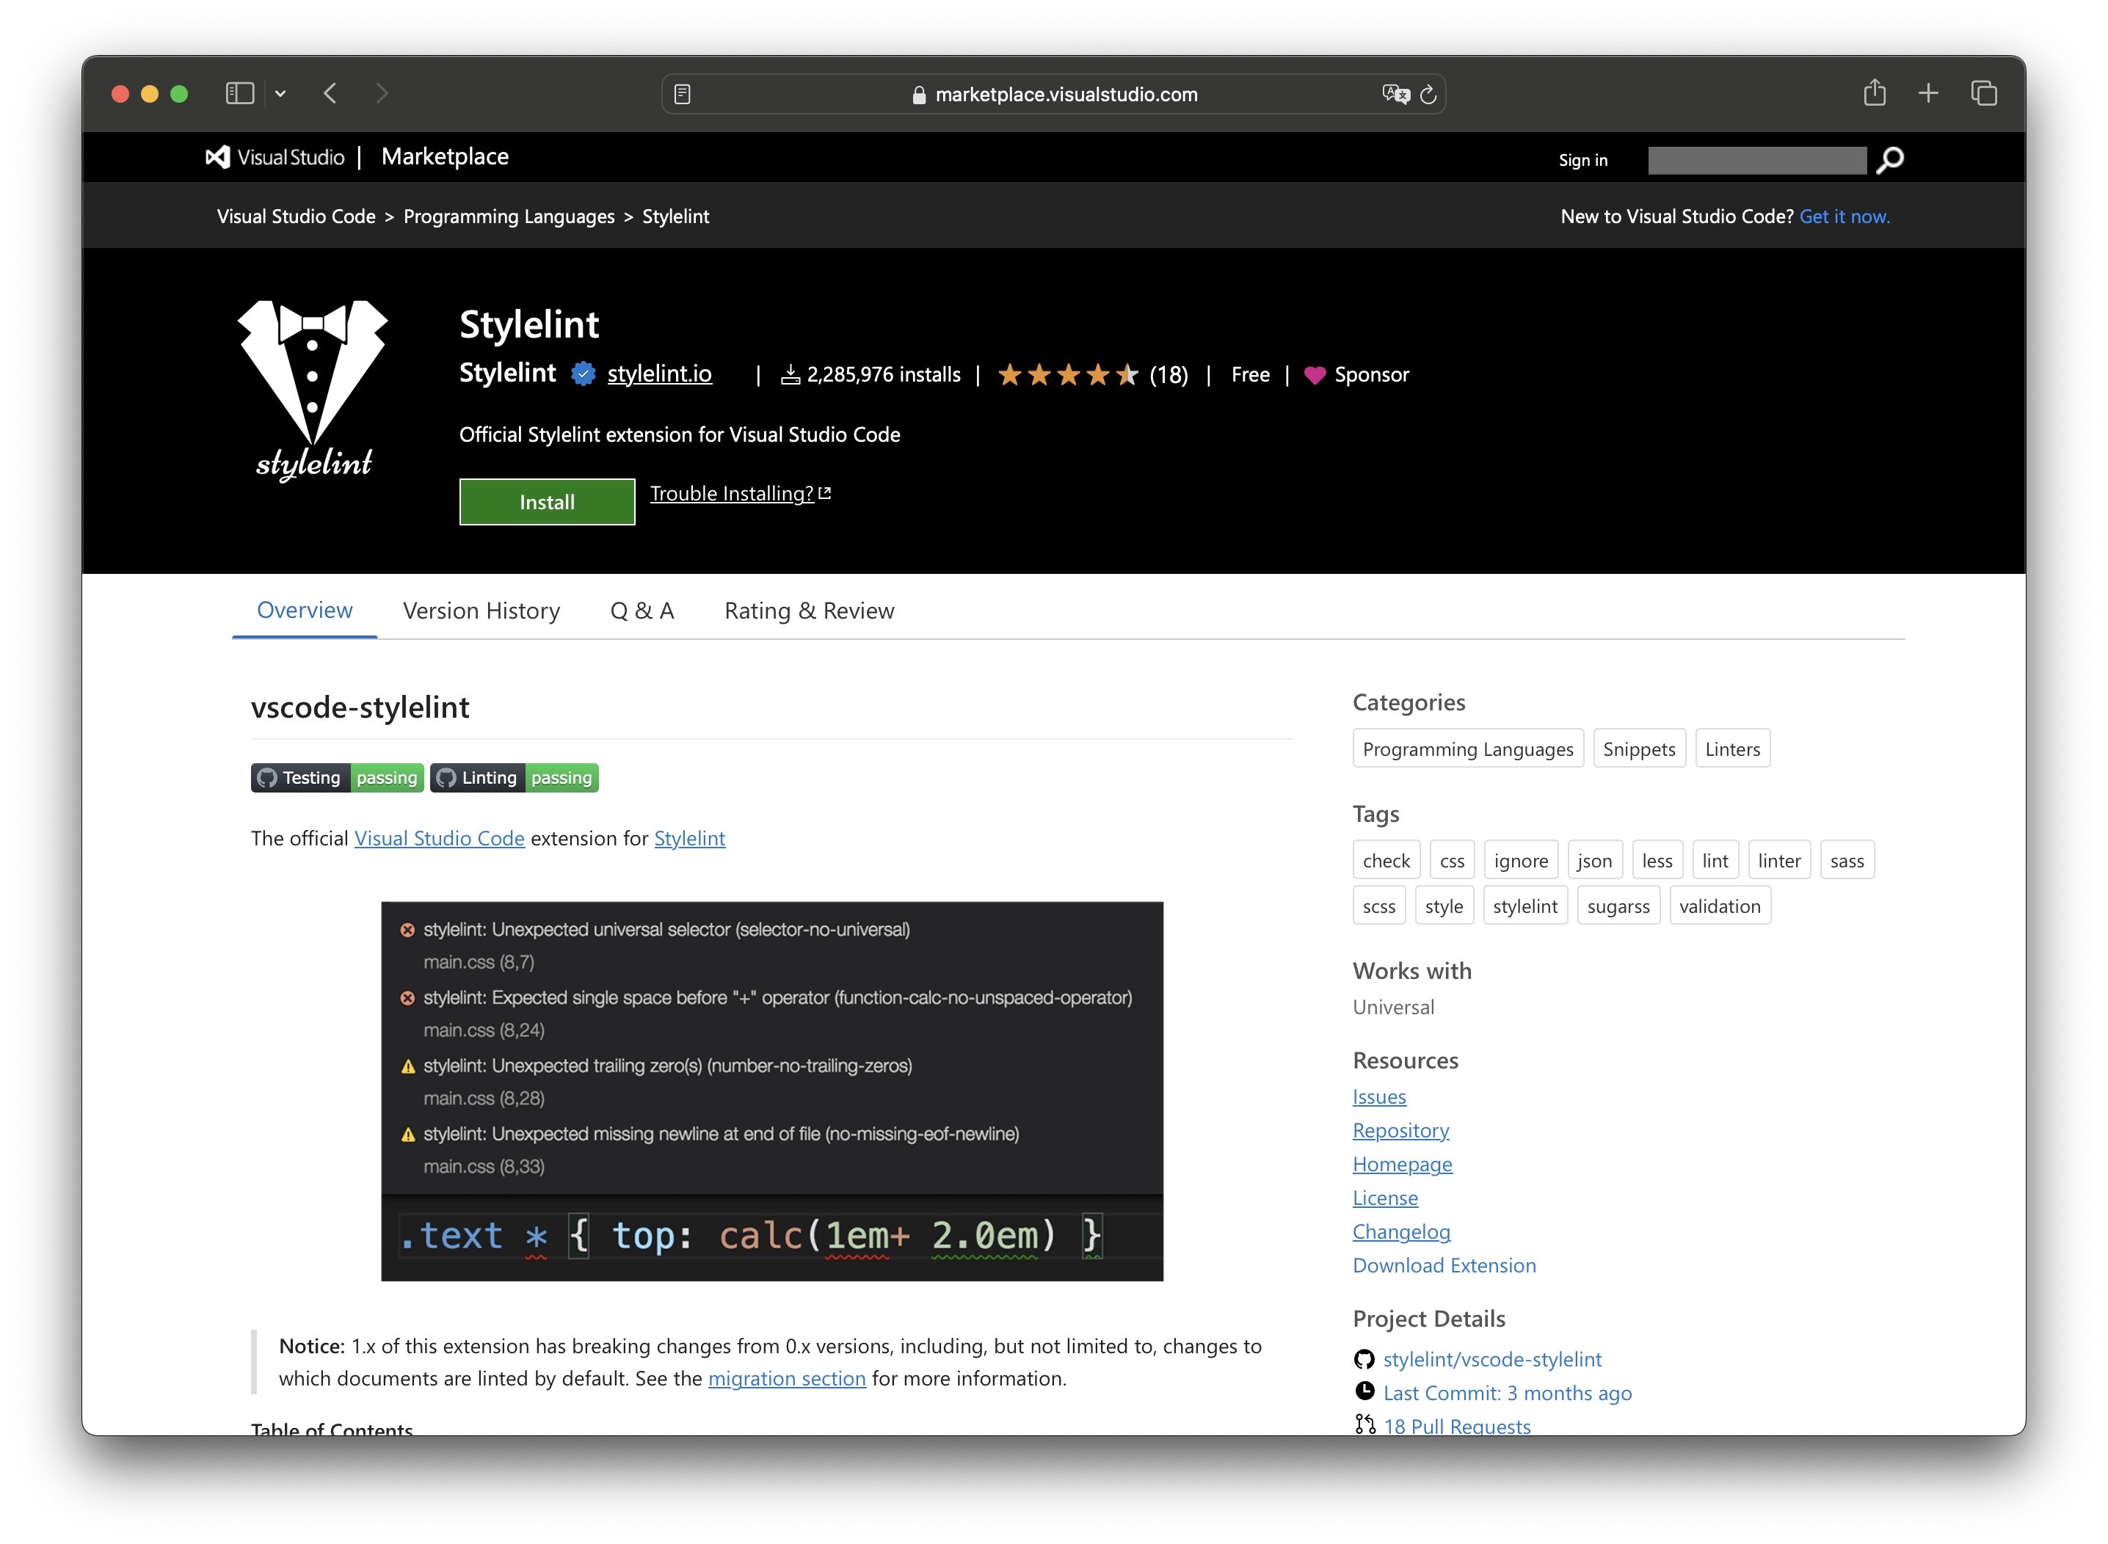2108x1544 pixels.
Task: Click the Marketplace search field
Action: pos(1757,160)
